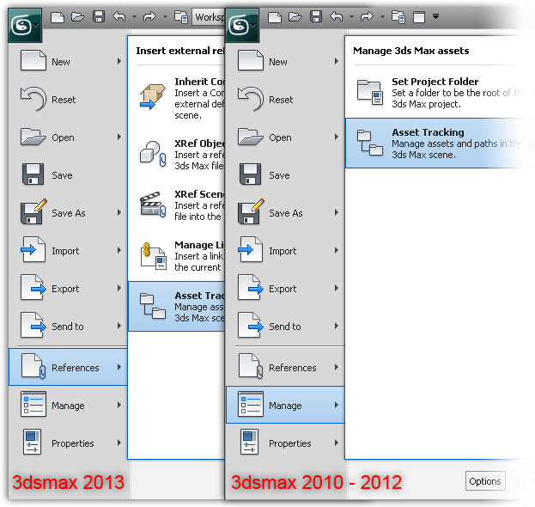Open the 3ds Max 2010-2012 application menu logo
This screenshot has height=507, width=535.
tap(242, 25)
